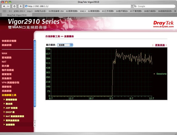Image resolution: width=177 pixels, height=135 pixels.
Task: Open the Online Status (連線狀態) menu
Action: tap(7, 45)
